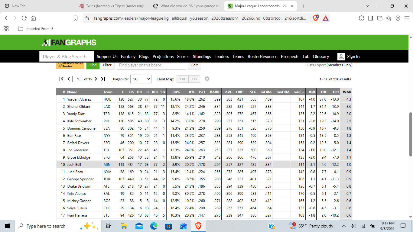
Task: Sort the table by WAR column
Action: pyautogui.click(x=347, y=92)
